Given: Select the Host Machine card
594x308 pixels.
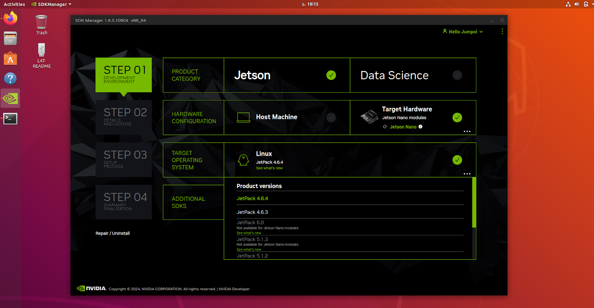Looking at the screenshot, I should (287, 117).
